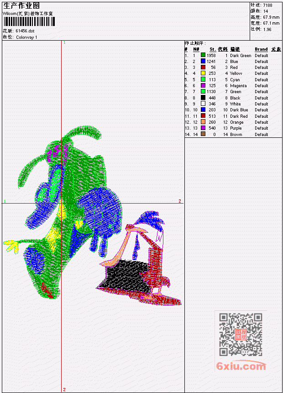Click the height value '67.9 mm'
283x393 pixels.
coord(271,17)
